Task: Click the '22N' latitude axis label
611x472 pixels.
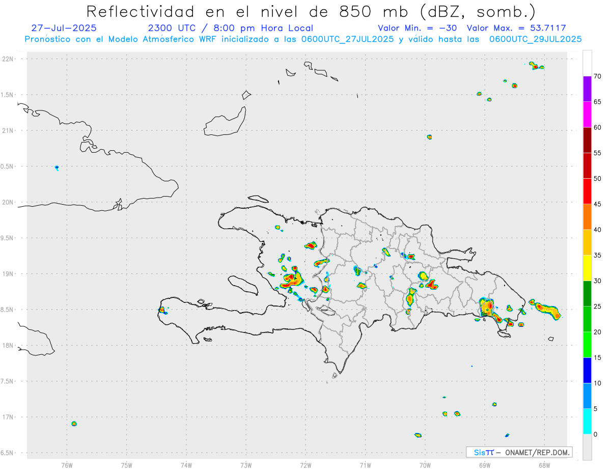Action: point(8,59)
